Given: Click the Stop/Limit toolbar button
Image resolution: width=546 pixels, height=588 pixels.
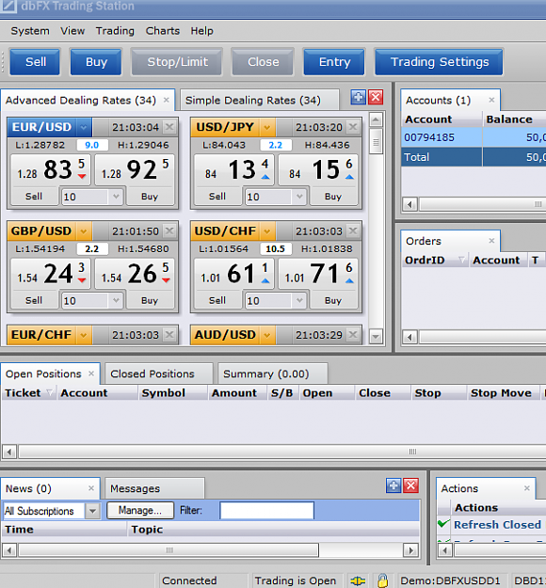Looking at the screenshot, I should point(177,62).
